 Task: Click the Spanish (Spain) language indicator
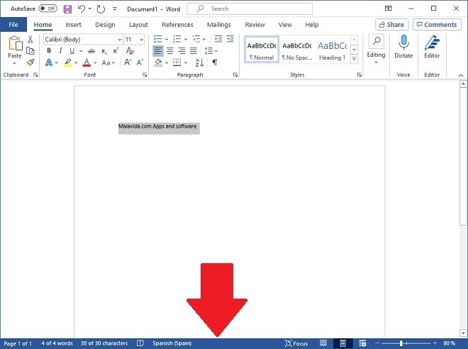point(172,343)
